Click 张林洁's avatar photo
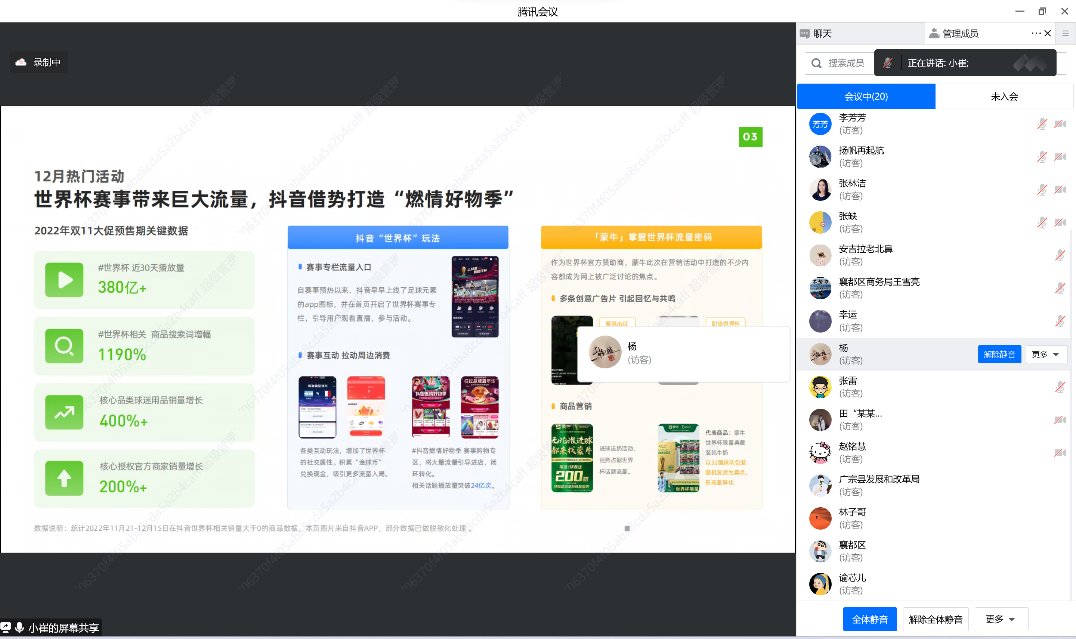 tap(820, 190)
